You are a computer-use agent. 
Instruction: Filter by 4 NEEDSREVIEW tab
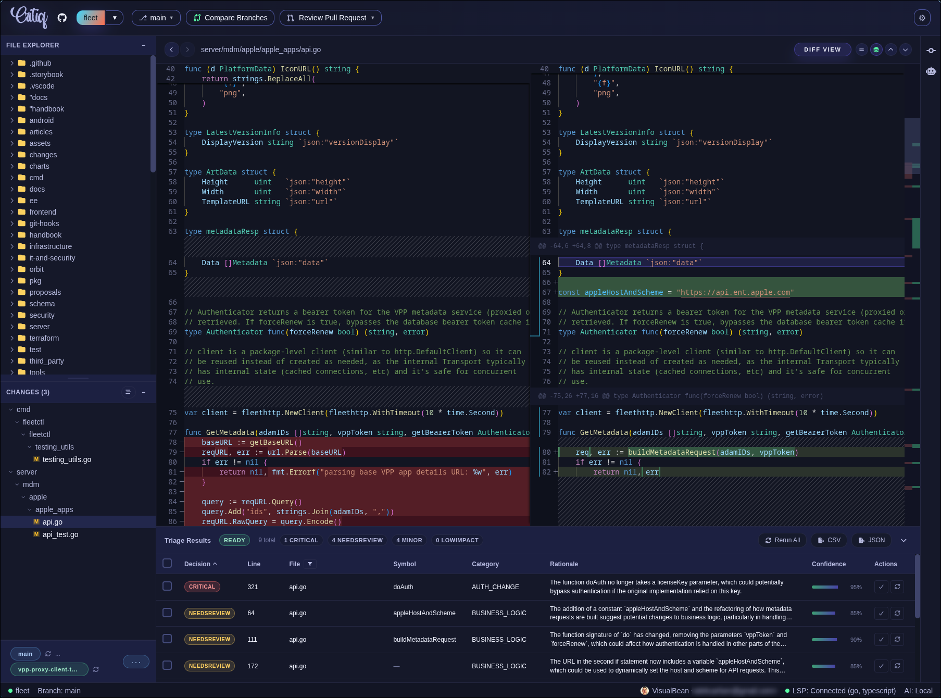pos(357,540)
